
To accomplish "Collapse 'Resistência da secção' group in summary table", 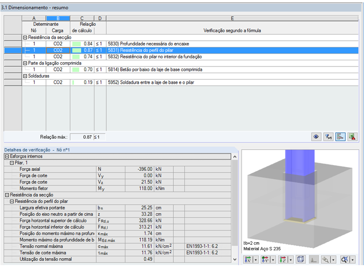I will [x=25, y=37].
